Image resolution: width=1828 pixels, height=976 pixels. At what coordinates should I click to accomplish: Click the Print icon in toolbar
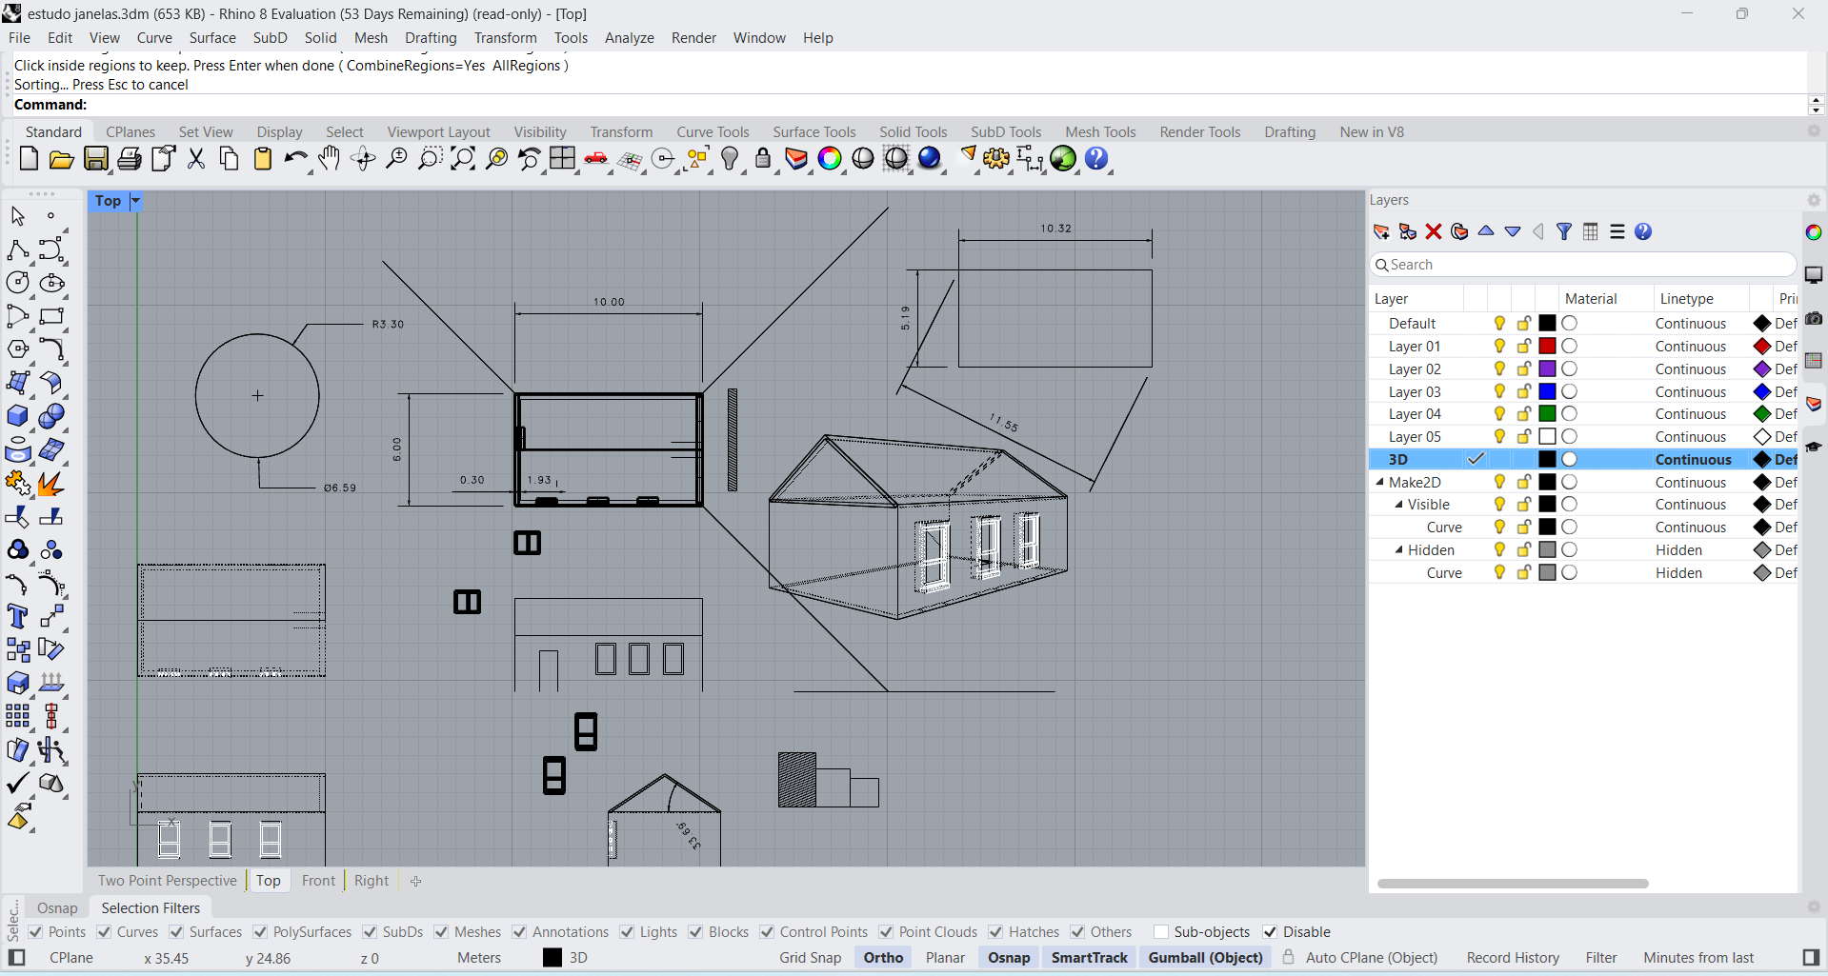pyautogui.click(x=130, y=159)
